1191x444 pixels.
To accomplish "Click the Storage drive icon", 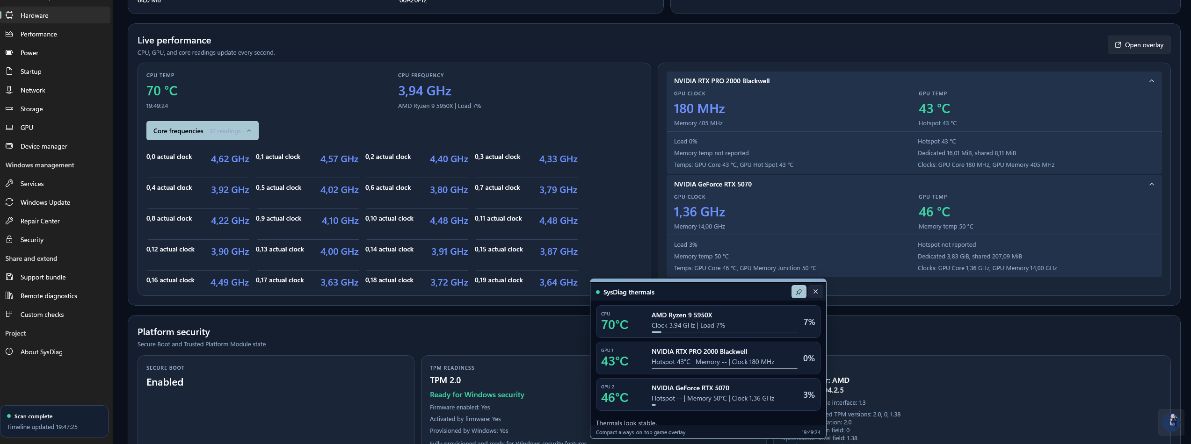I will pos(9,108).
